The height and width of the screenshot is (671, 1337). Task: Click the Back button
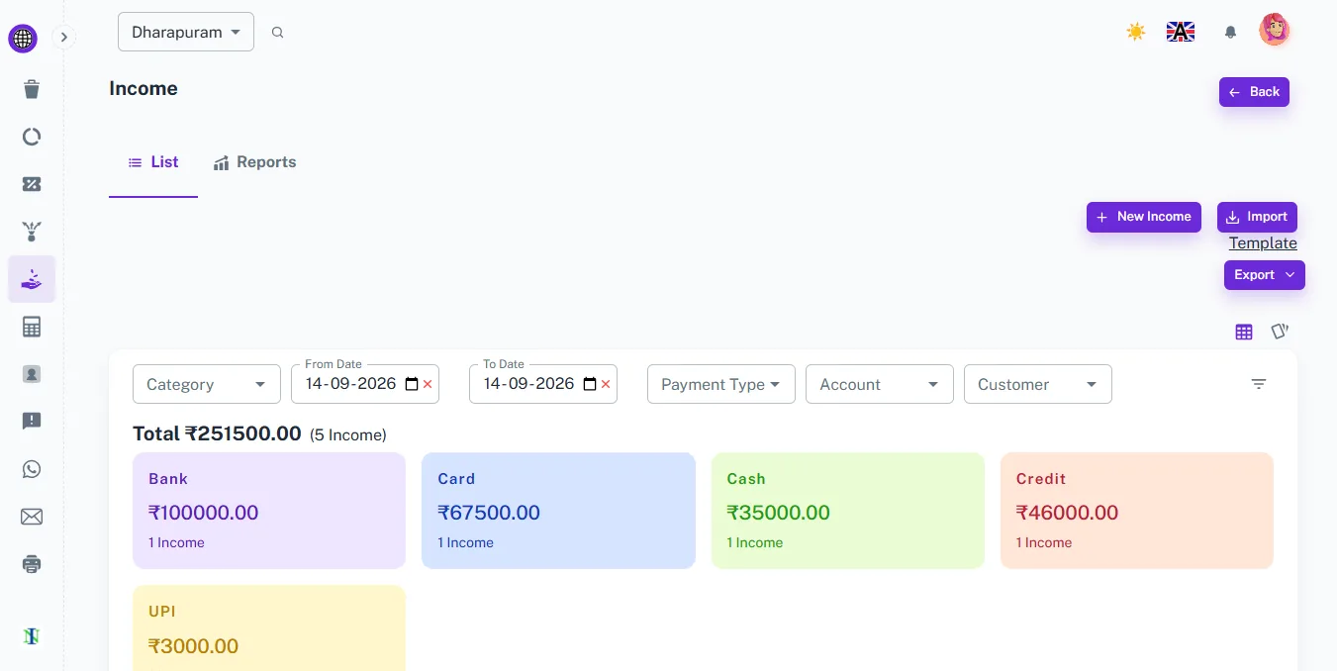tap(1254, 92)
